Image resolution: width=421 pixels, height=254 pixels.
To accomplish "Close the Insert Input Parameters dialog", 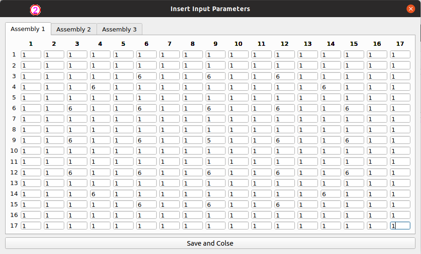I will [x=410, y=9].
